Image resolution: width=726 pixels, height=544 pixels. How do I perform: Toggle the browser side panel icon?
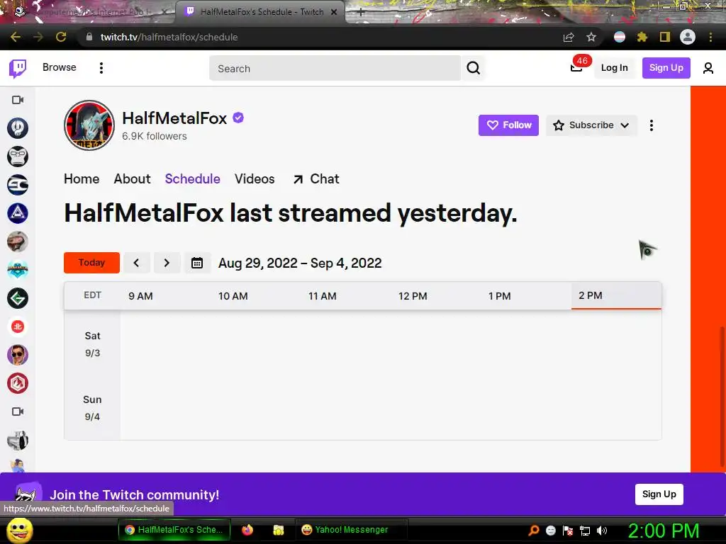(664, 37)
